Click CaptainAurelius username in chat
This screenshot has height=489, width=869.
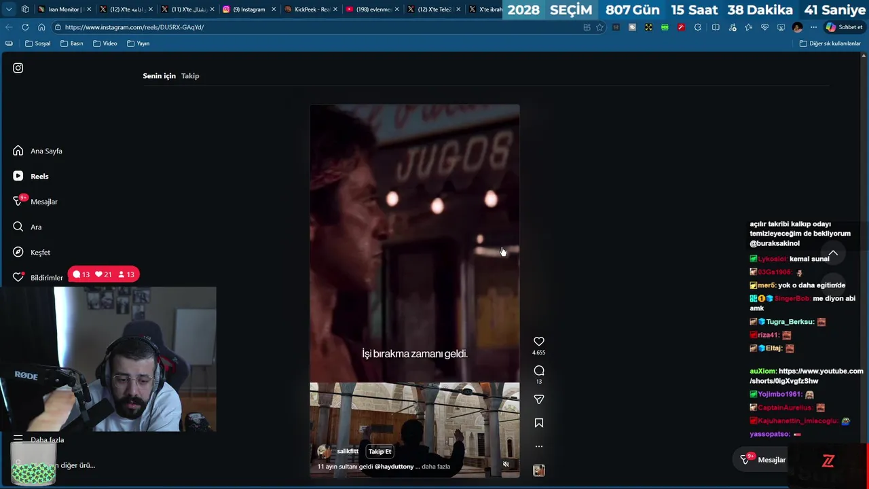point(785,407)
